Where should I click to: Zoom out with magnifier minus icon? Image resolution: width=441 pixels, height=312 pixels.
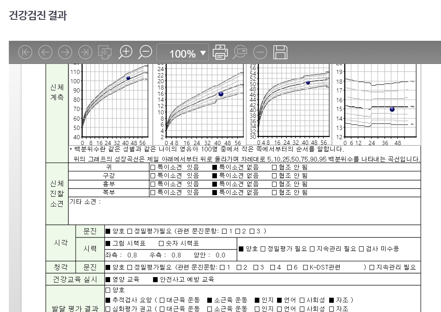(x=145, y=52)
